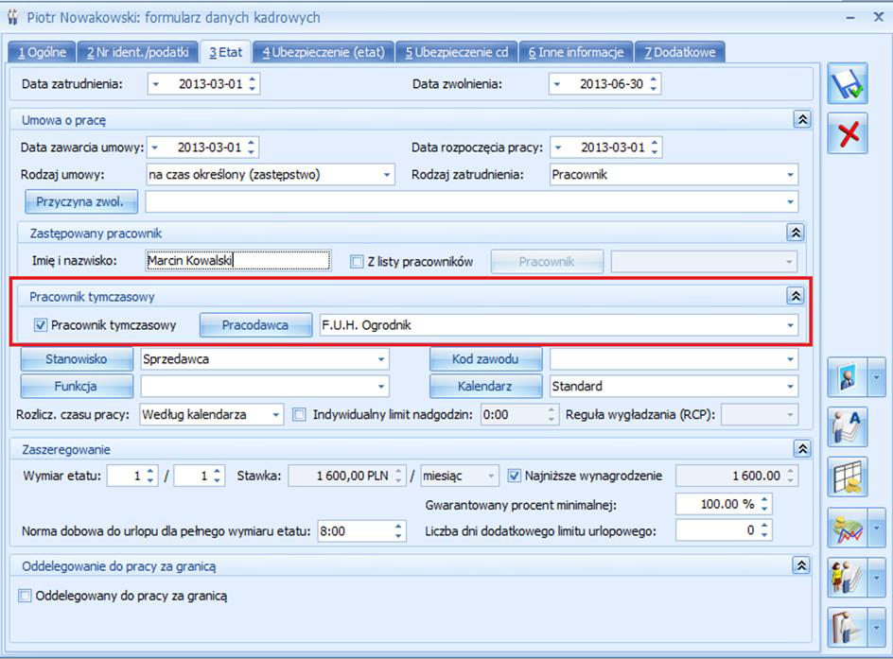Click the person at door icon

(x=848, y=627)
